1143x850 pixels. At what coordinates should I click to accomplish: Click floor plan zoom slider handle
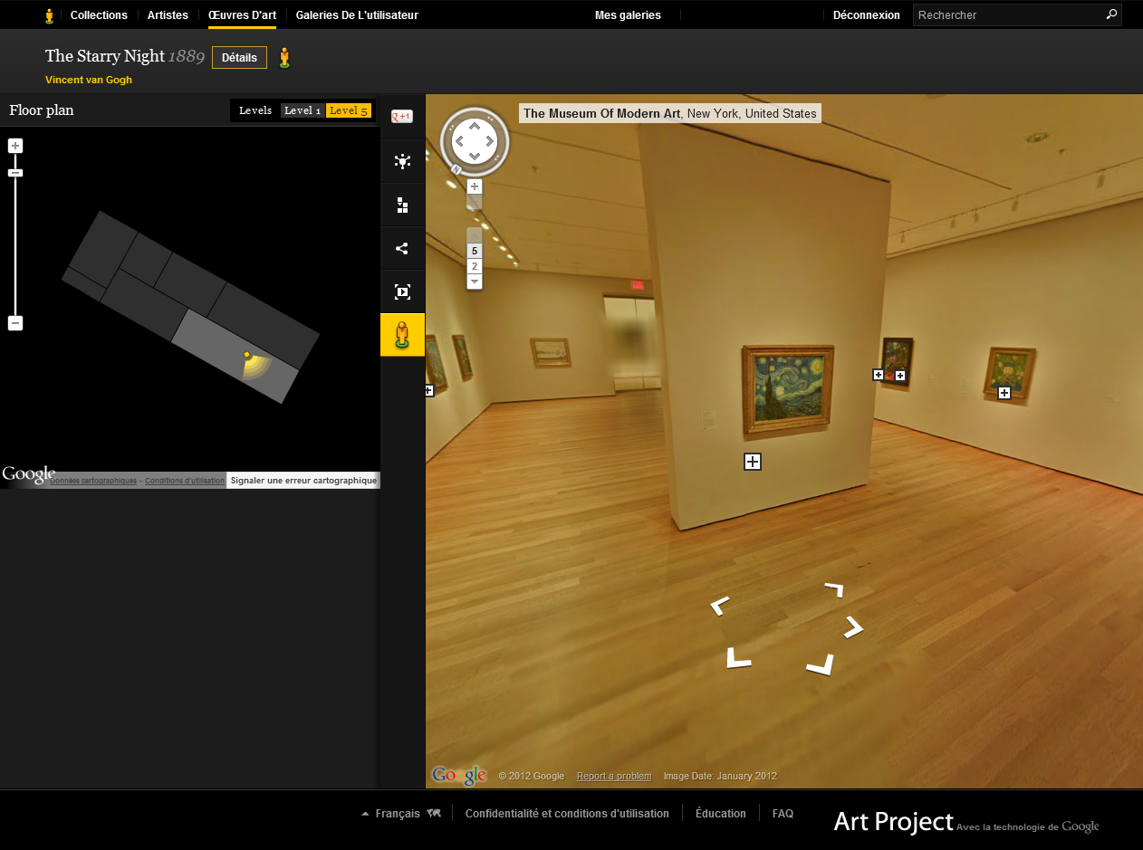[x=15, y=173]
